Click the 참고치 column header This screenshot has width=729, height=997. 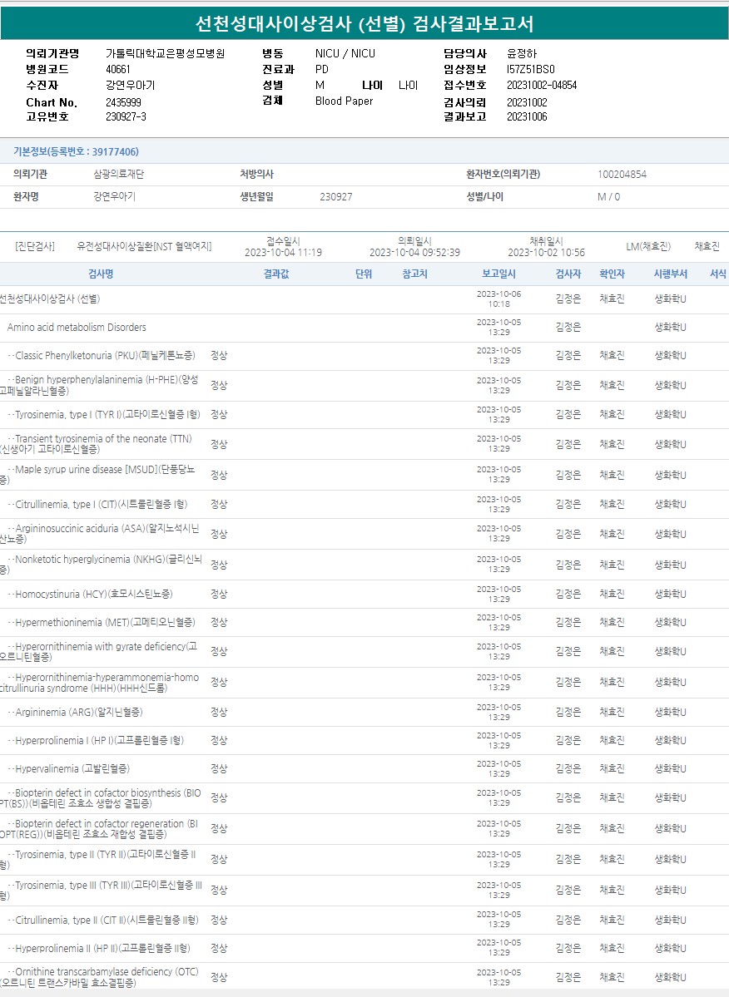pyautogui.click(x=414, y=274)
